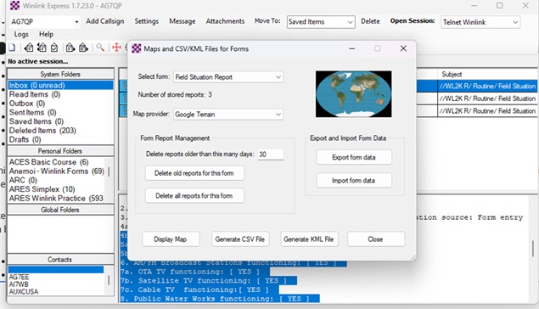The width and height of the screenshot is (539, 309).
Task: Click the Generate CSV File button
Action: (240, 239)
